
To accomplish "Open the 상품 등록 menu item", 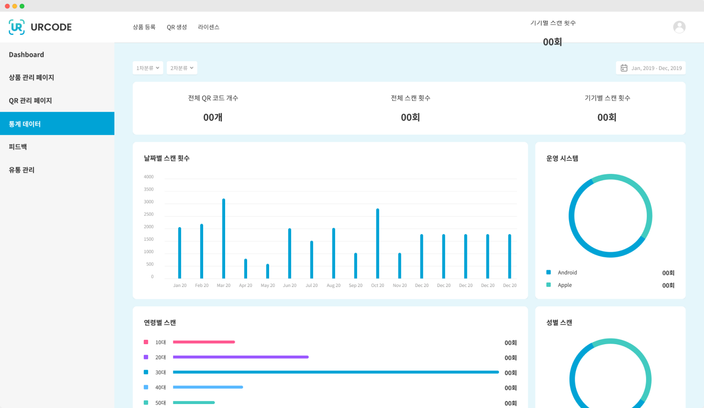I will tap(144, 27).
